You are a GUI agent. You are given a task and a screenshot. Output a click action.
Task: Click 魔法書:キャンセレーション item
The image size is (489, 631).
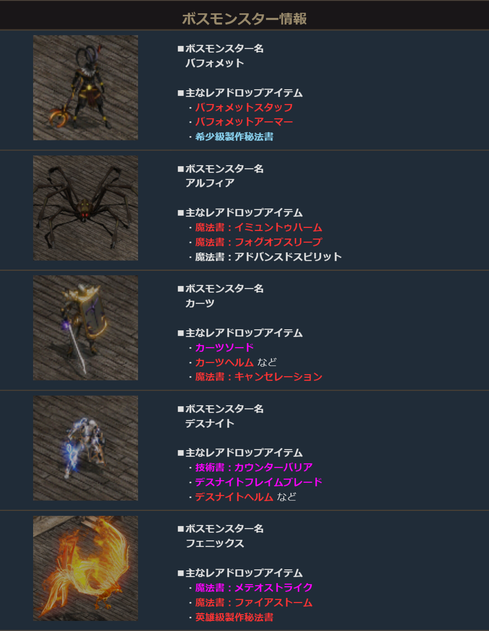259,377
